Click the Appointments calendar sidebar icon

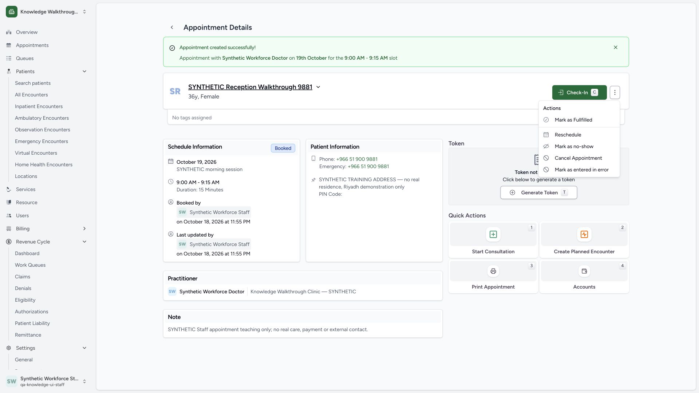tap(9, 45)
